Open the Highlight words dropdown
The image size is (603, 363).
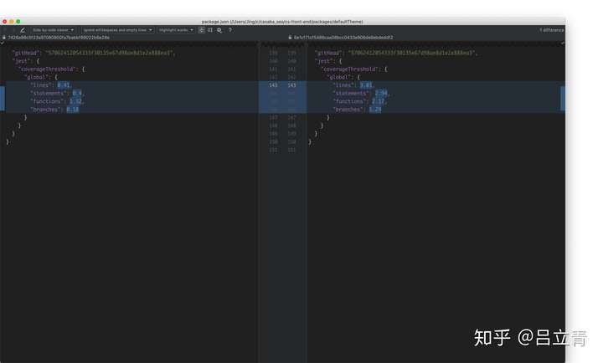pyautogui.click(x=176, y=30)
